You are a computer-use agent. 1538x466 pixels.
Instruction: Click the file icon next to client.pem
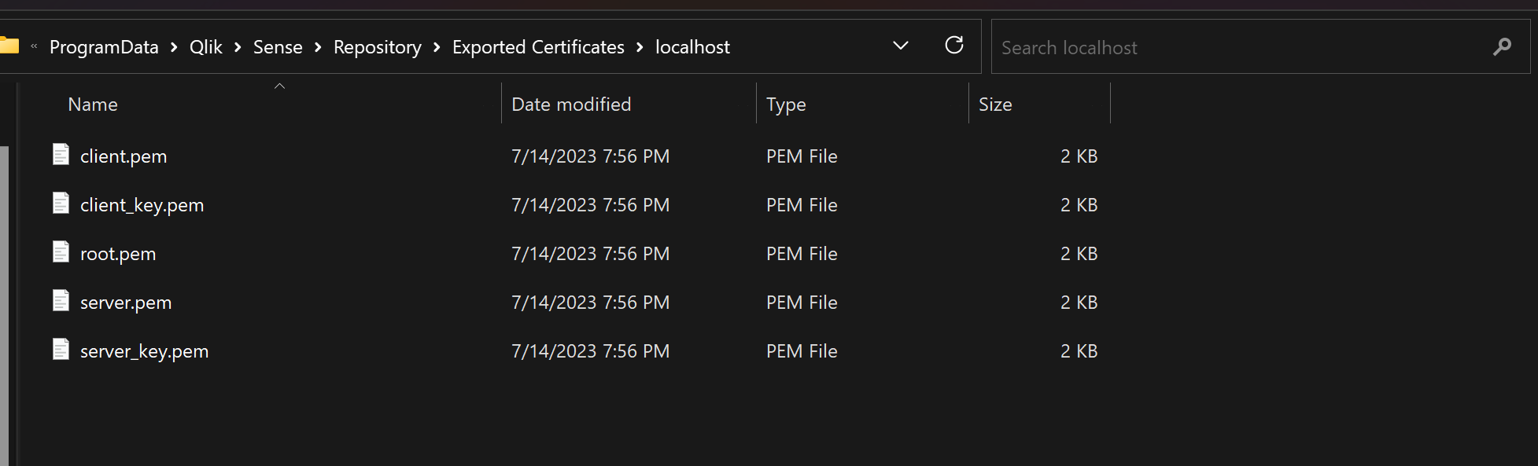pyautogui.click(x=61, y=155)
